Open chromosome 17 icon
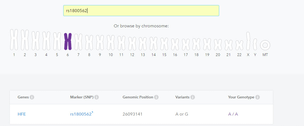 click(x=186, y=44)
